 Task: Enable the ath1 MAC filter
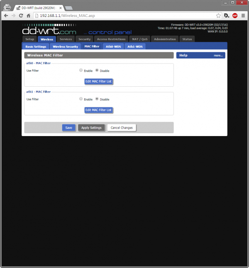point(81,99)
